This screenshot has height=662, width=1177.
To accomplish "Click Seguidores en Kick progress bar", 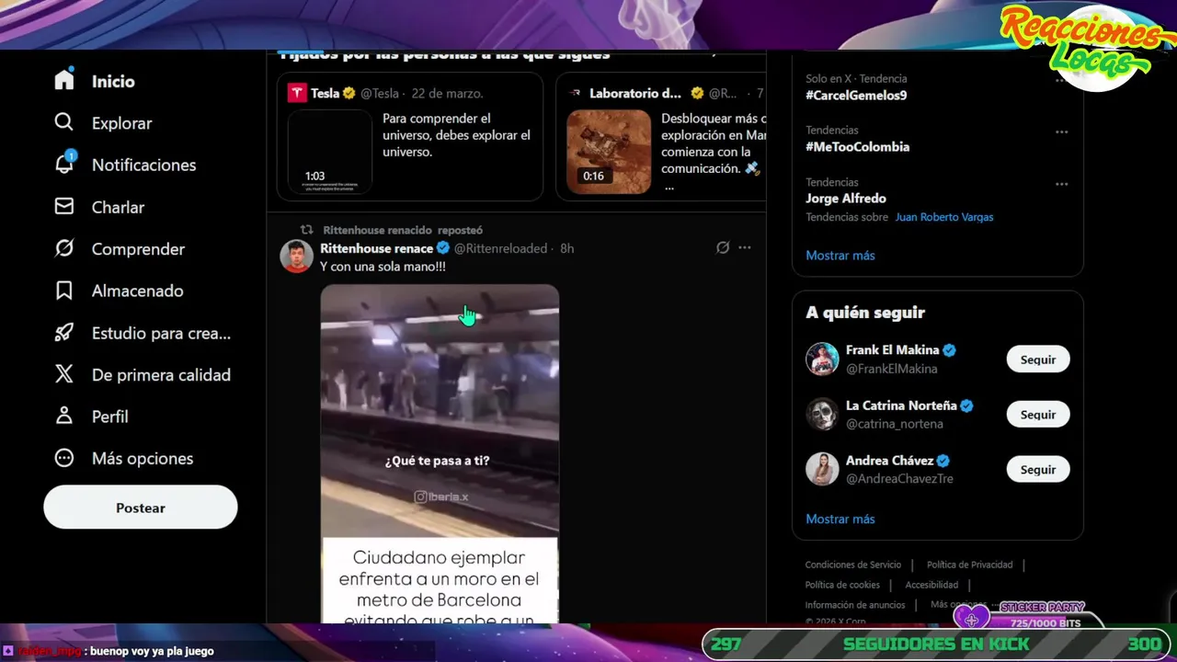I will [936, 645].
